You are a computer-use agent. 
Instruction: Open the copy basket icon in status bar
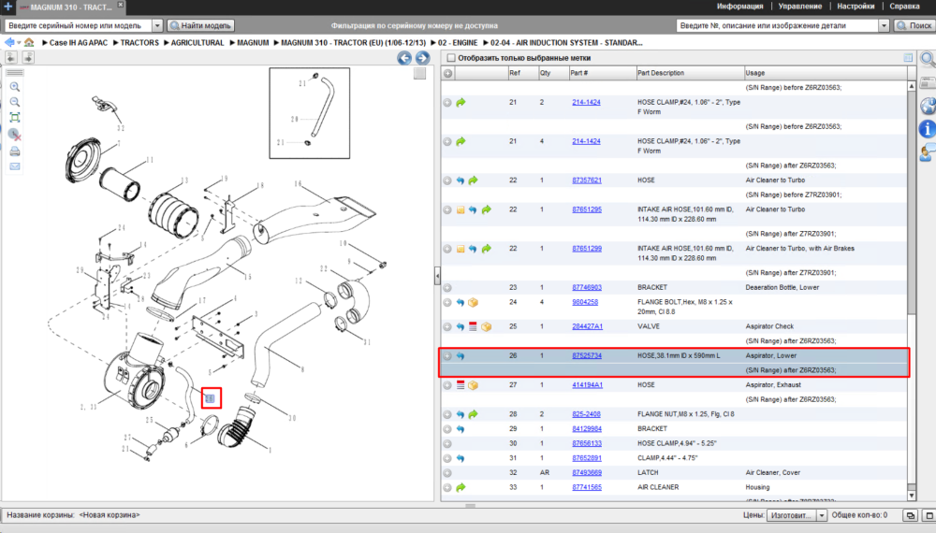pyautogui.click(x=910, y=515)
